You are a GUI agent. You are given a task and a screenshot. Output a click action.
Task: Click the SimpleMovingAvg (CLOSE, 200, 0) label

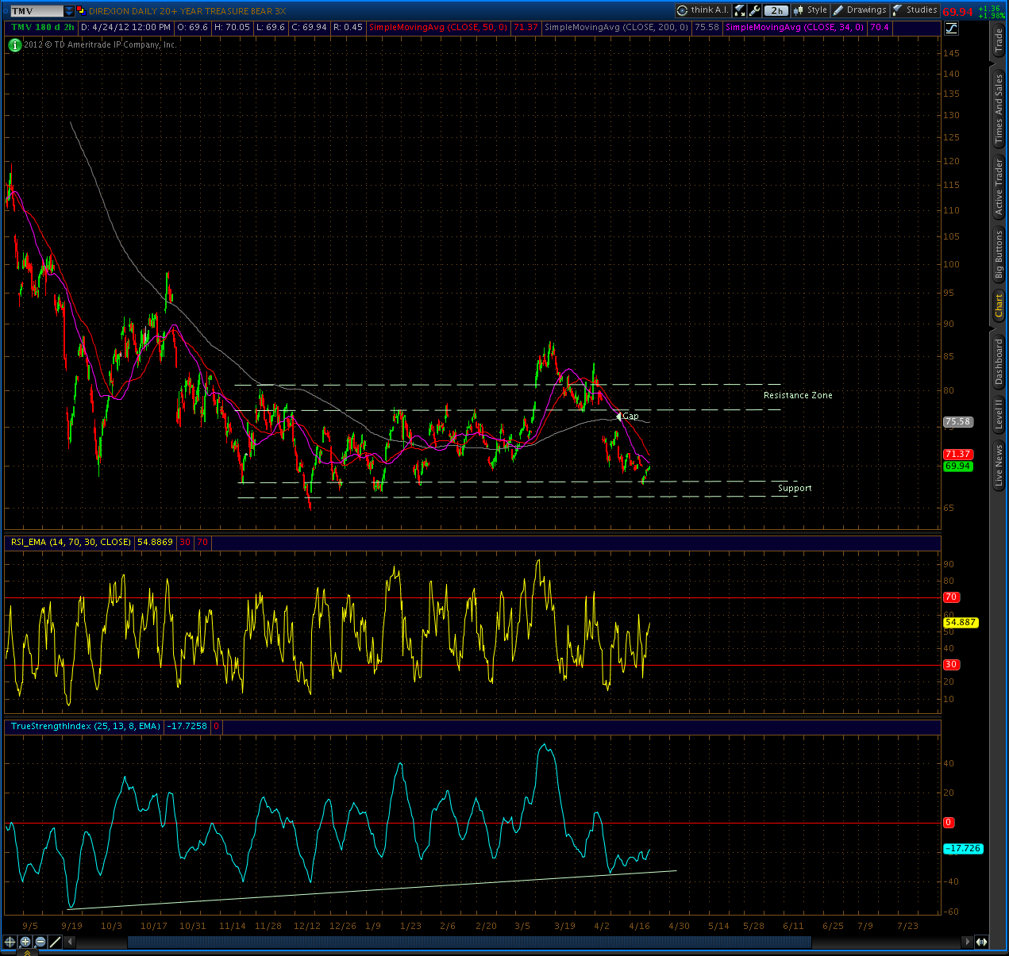click(x=617, y=28)
